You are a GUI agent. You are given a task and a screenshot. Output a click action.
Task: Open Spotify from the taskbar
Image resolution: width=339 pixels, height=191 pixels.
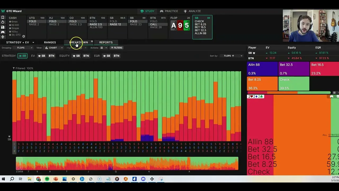47,179
